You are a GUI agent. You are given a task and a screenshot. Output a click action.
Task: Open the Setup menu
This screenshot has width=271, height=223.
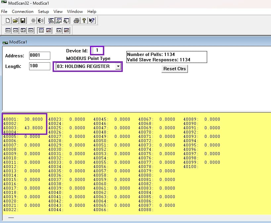pos(43,11)
